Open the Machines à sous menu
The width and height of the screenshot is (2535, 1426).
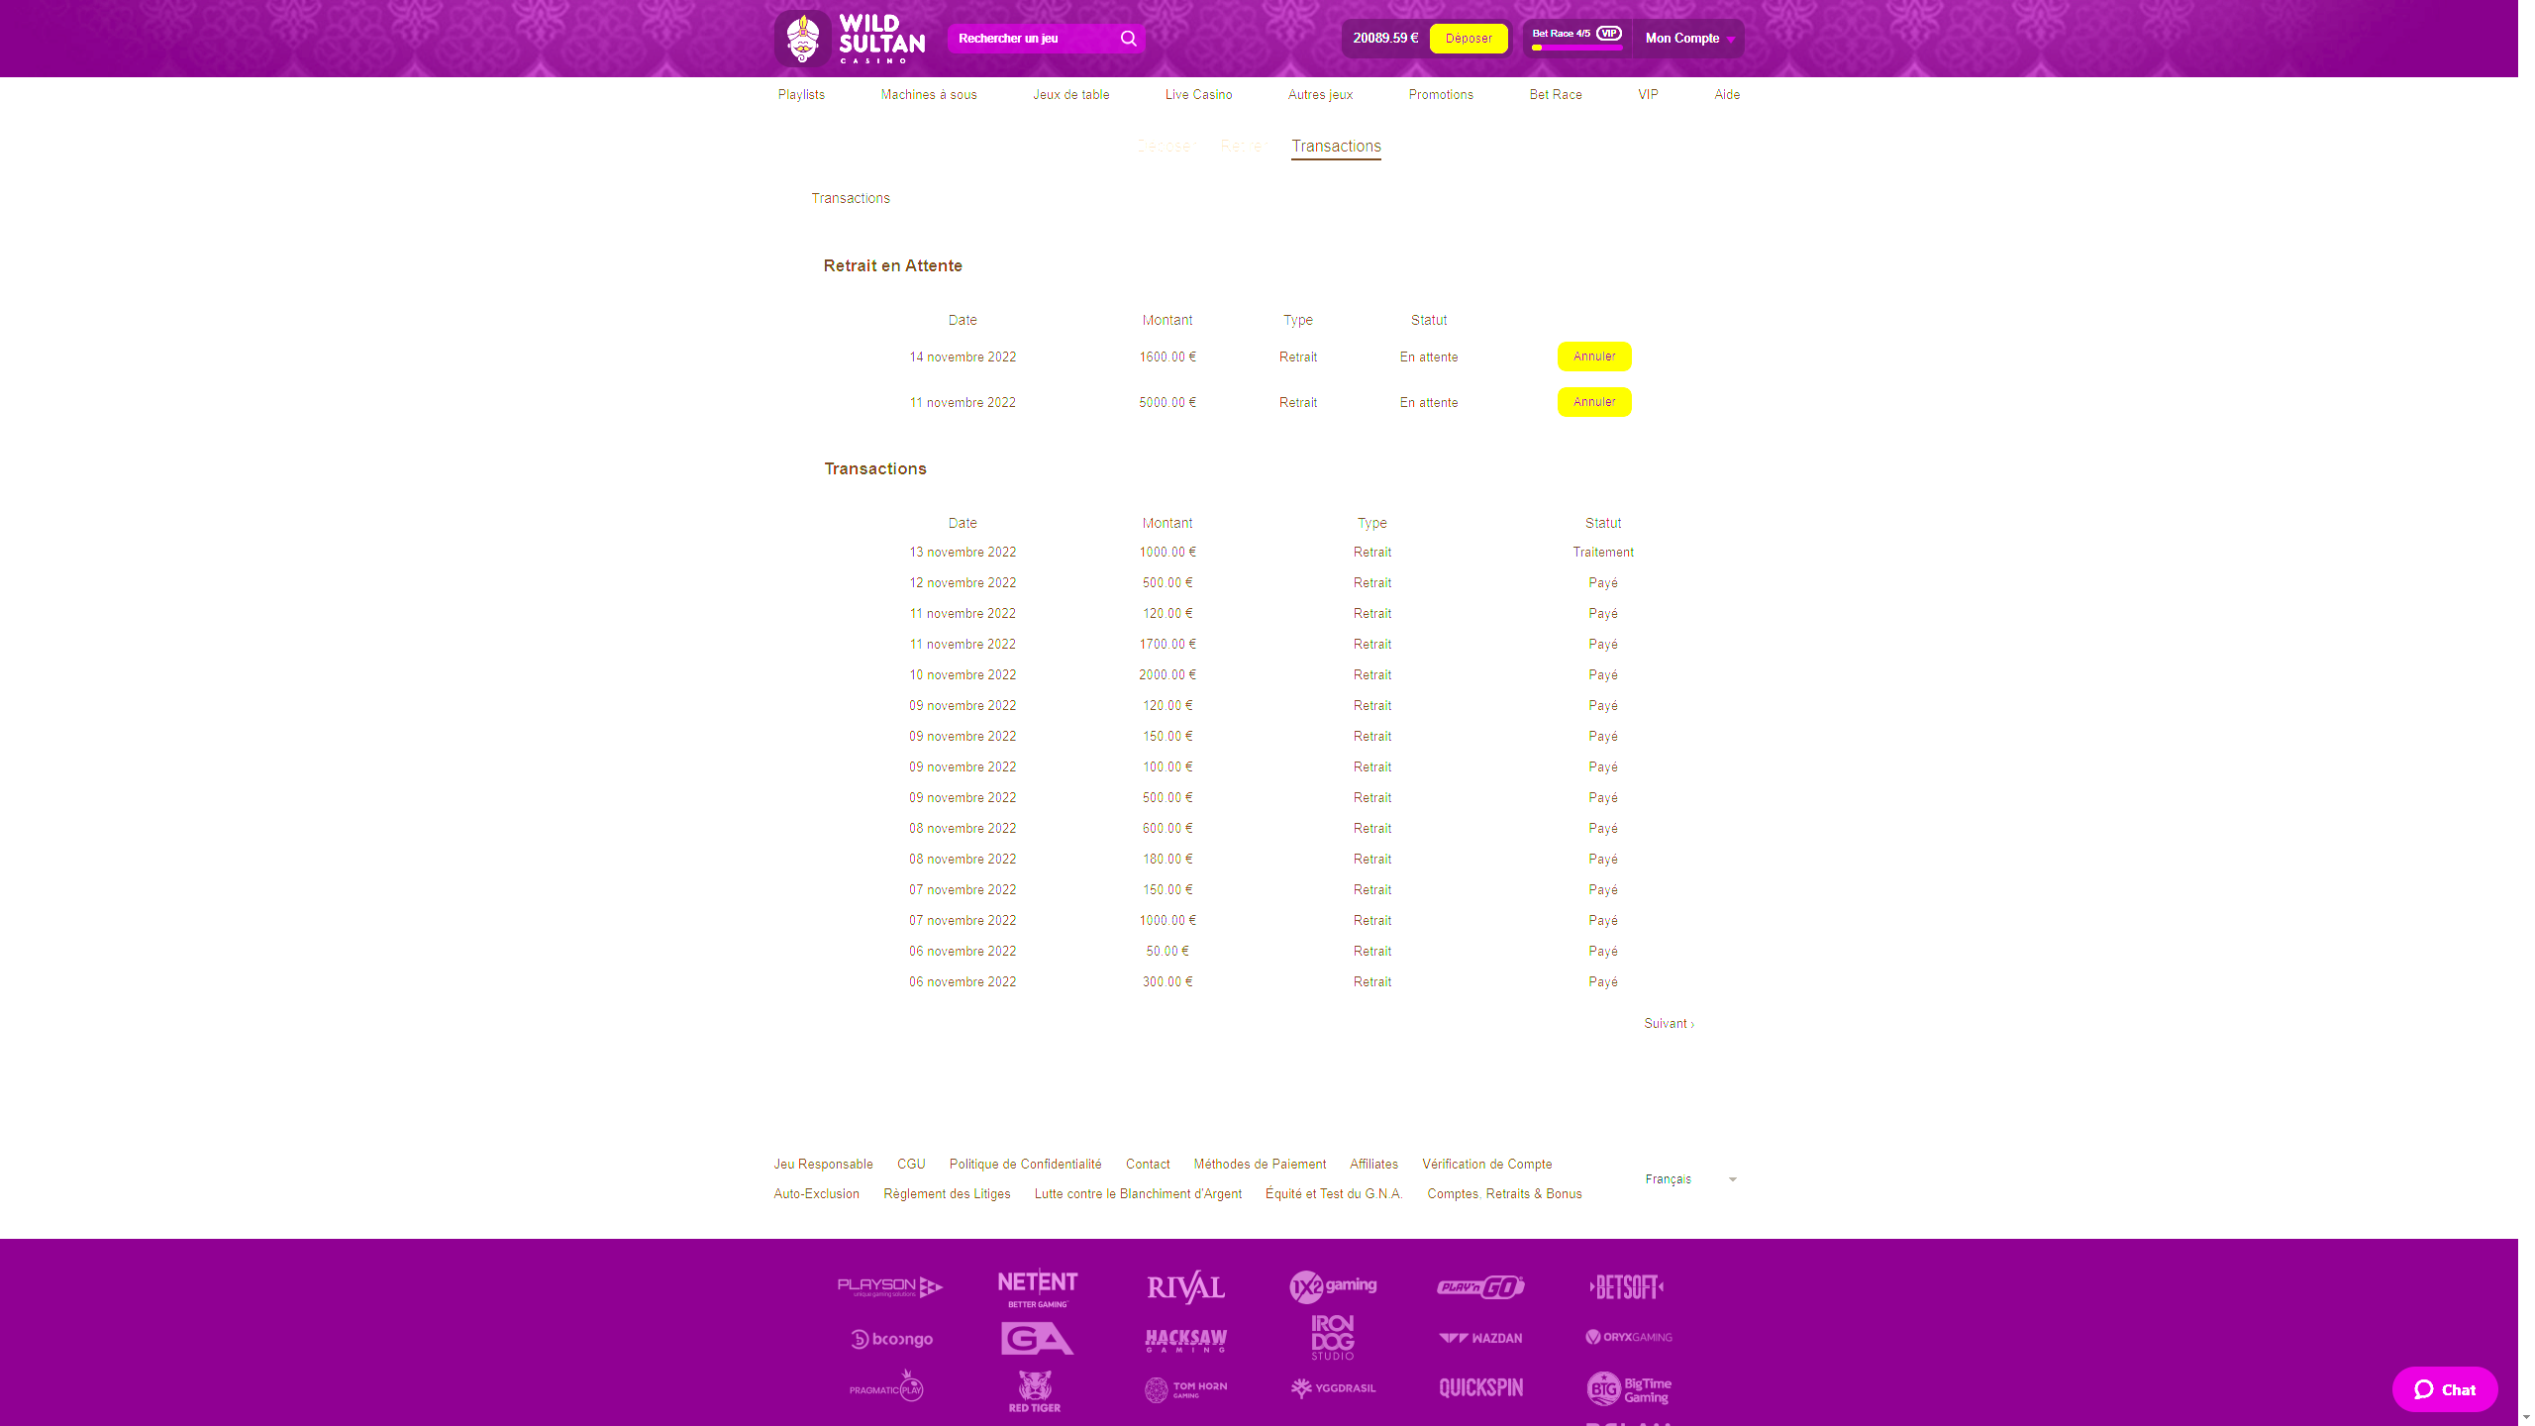(928, 95)
